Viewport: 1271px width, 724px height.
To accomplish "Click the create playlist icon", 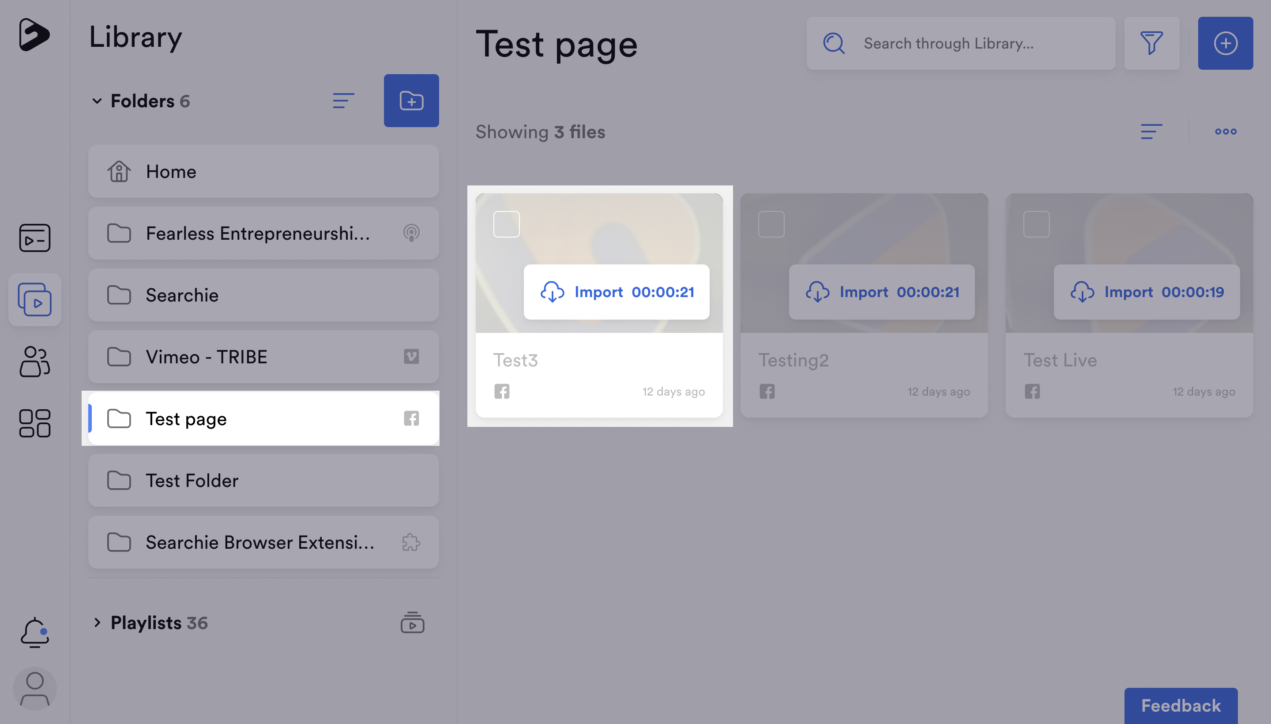I will pyautogui.click(x=412, y=622).
